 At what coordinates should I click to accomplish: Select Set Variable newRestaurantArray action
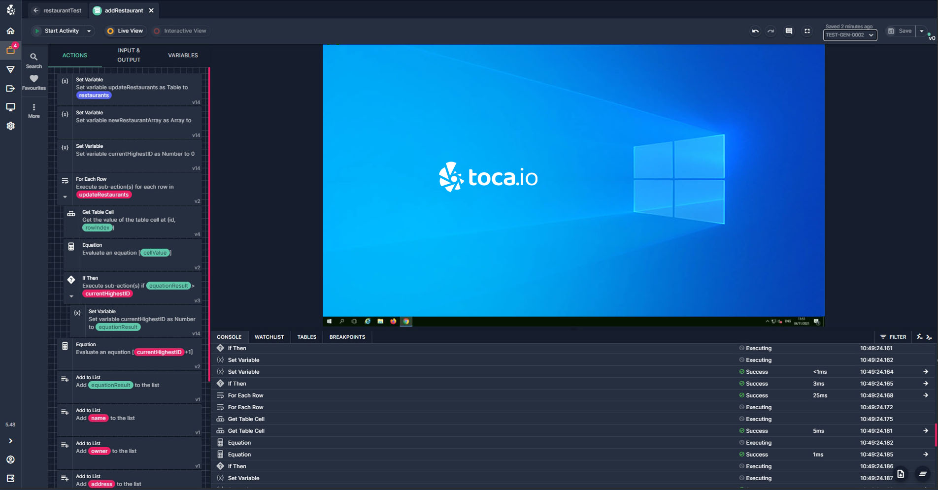pyautogui.click(x=130, y=123)
